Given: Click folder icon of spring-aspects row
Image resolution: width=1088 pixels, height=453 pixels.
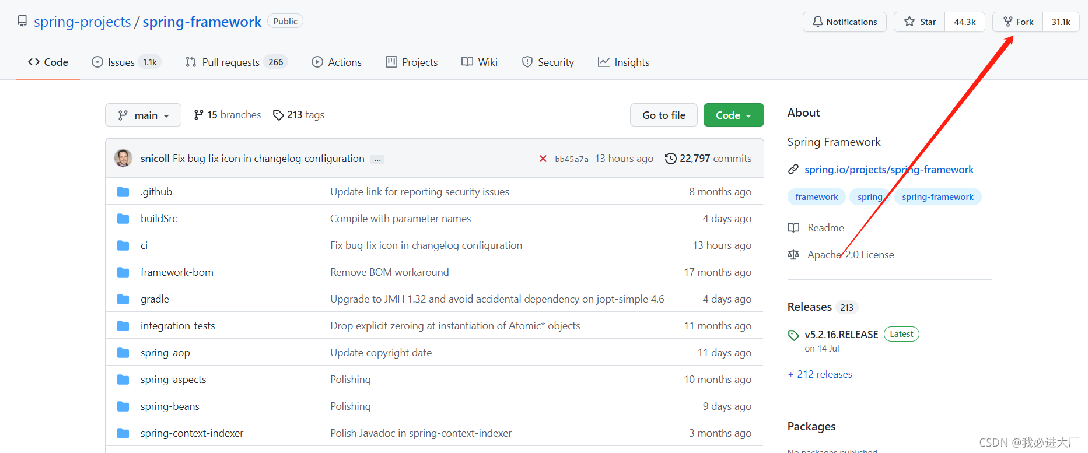Looking at the screenshot, I should coord(123,380).
